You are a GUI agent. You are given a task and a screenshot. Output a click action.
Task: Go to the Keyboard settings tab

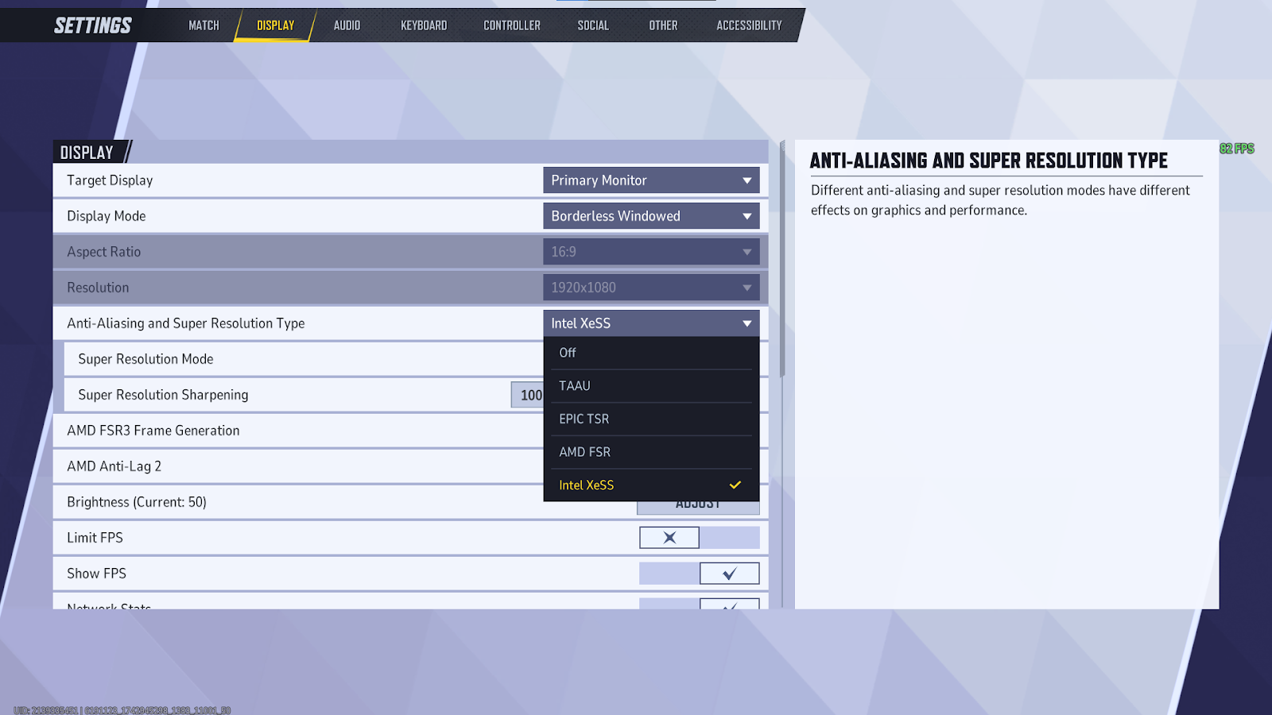click(x=424, y=25)
